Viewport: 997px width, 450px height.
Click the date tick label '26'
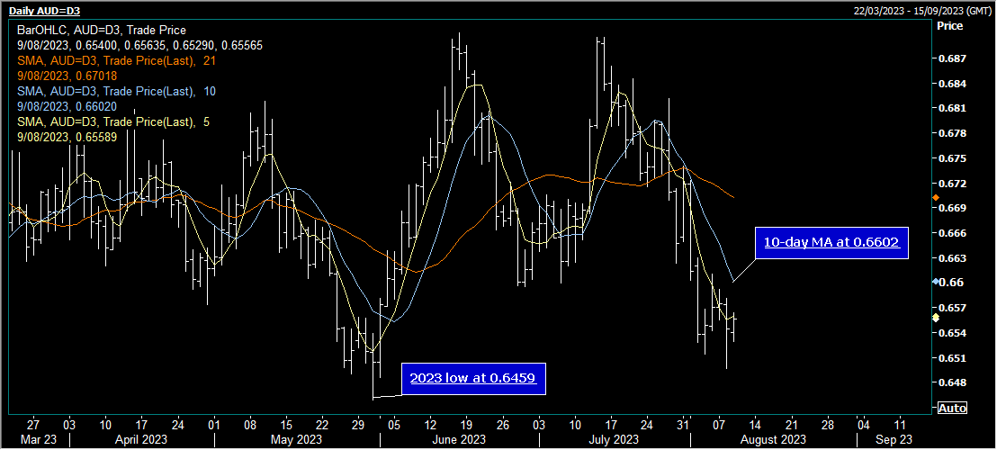click(x=503, y=425)
